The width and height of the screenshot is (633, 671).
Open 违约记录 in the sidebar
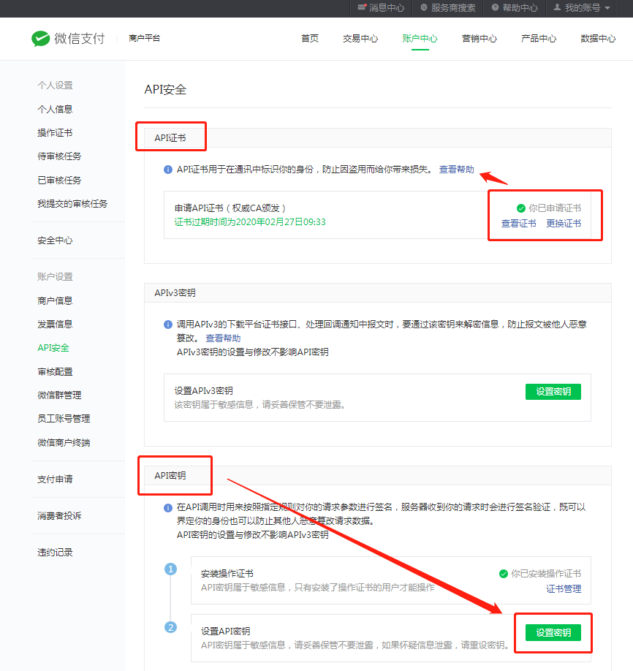pyautogui.click(x=55, y=553)
